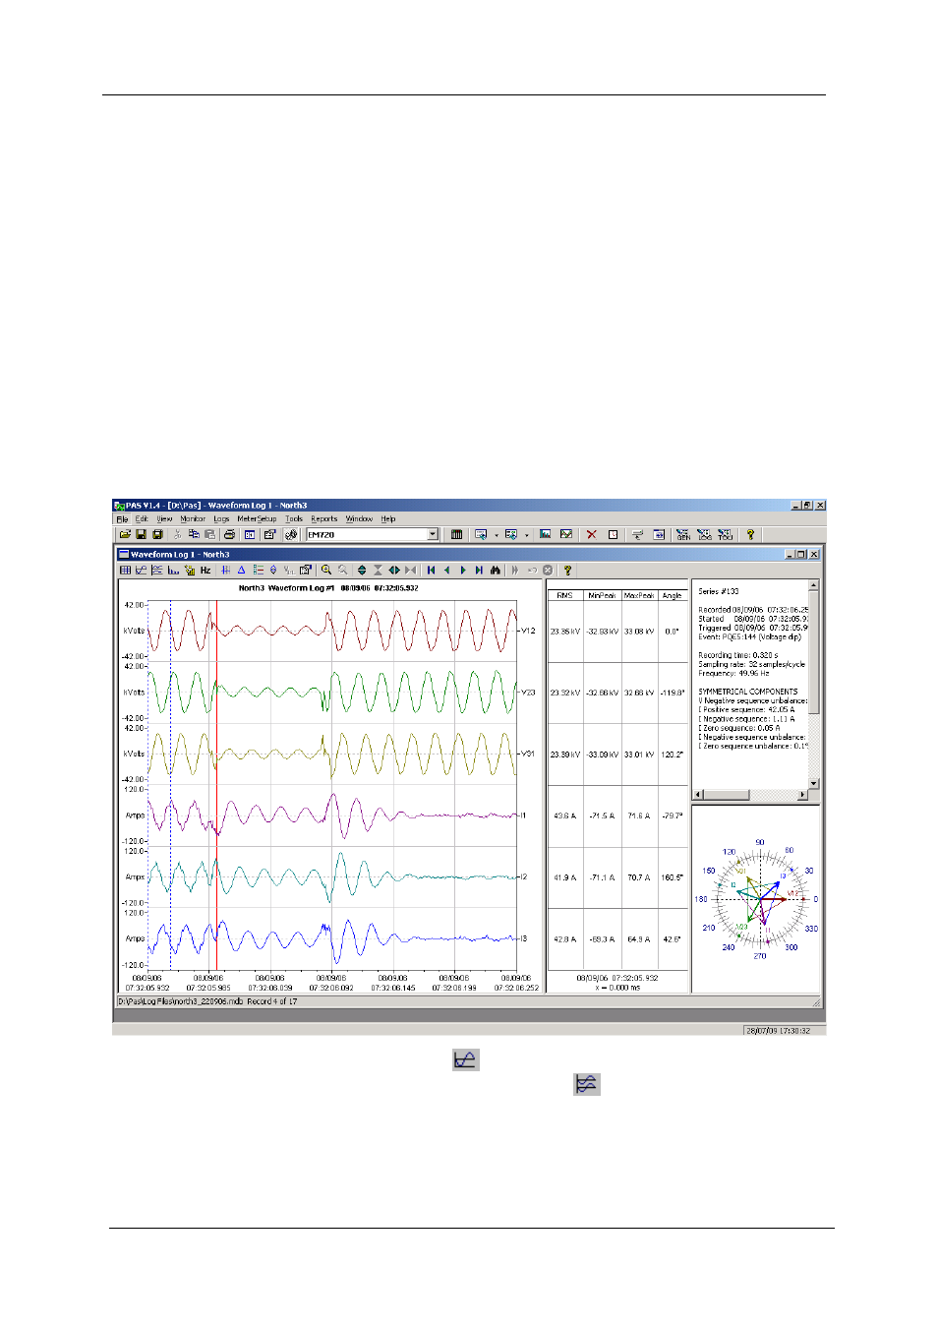
Task: Open the Help menu
Action: tap(388, 518)
